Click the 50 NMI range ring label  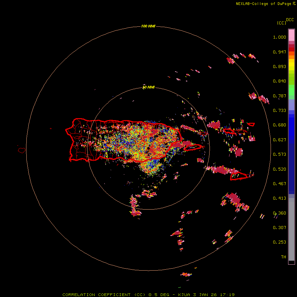tap(149, 87)
